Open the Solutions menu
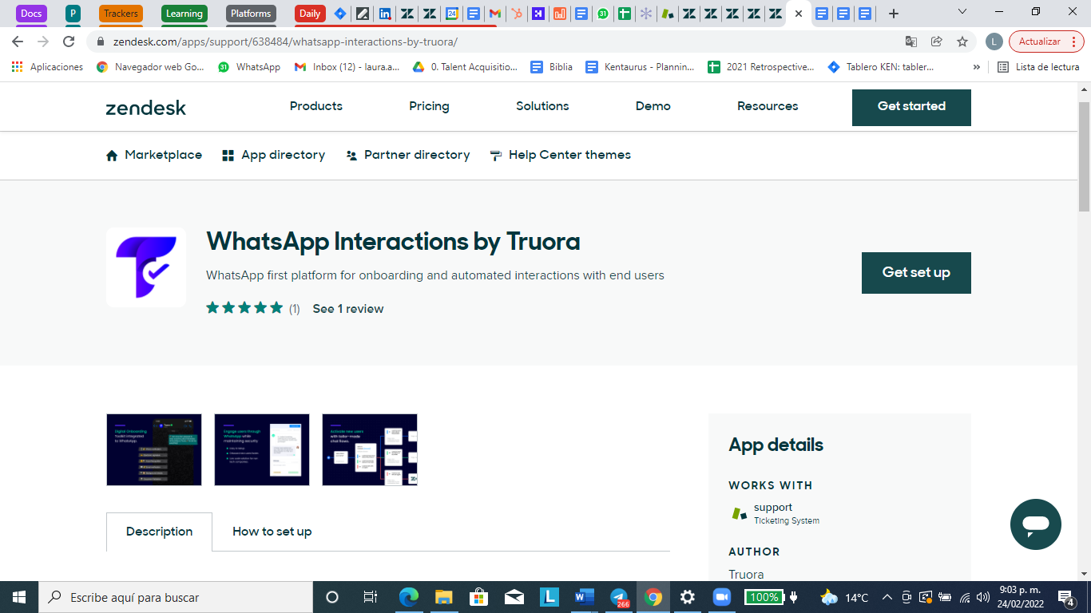 click(x=542, y=106)
